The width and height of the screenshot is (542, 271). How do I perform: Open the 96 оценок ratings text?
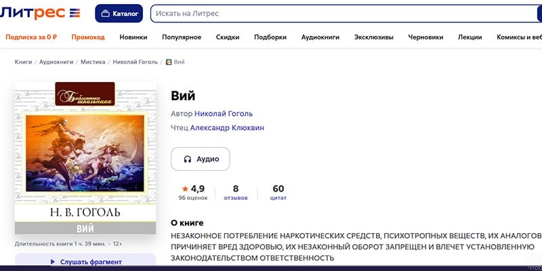coord(193,198)
